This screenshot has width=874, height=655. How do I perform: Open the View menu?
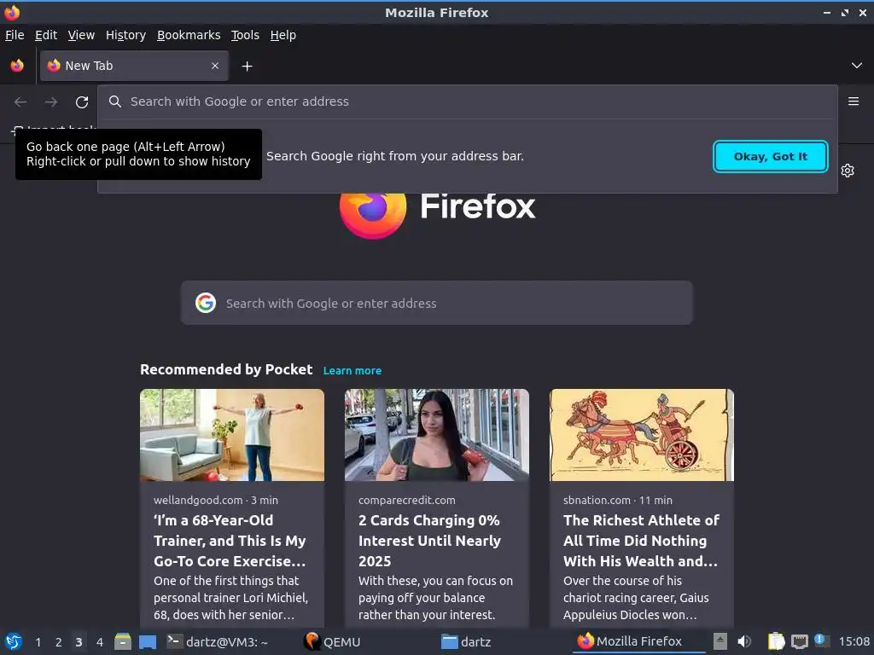point(81,35)
